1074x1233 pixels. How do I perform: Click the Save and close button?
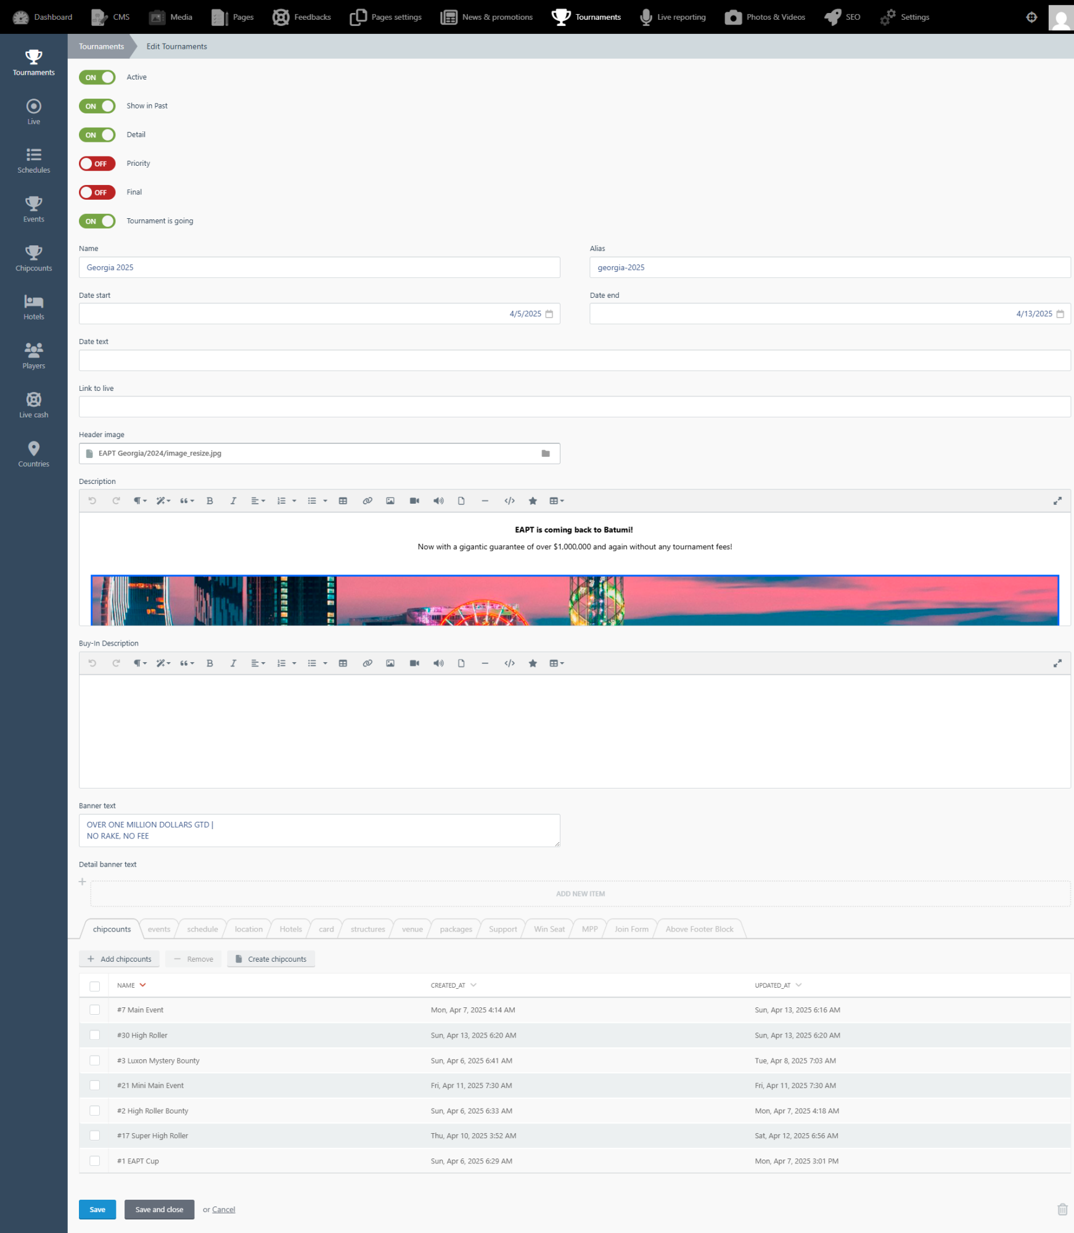pos(159,1210)
